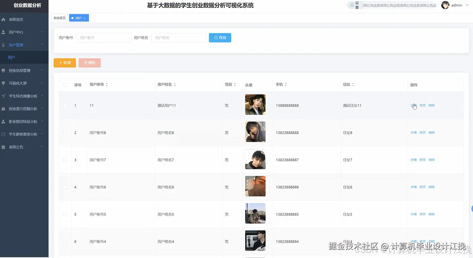
Task: Open 系统首页 in the sidebar
Action: [24, 20]
